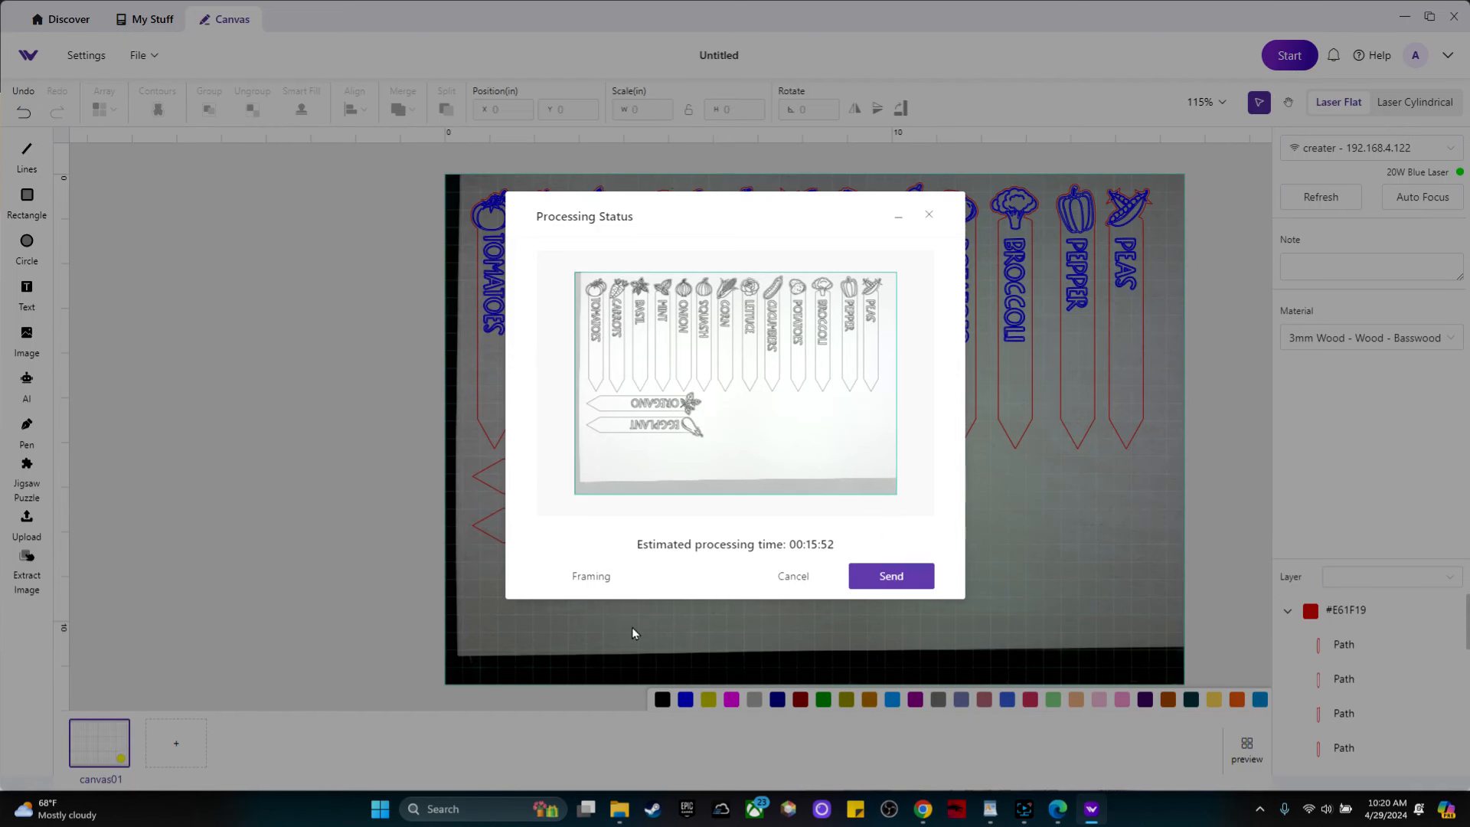Screen dimensions: 1470x827
Task: Open the Array dropdown
Action: (x=104, y=110)
